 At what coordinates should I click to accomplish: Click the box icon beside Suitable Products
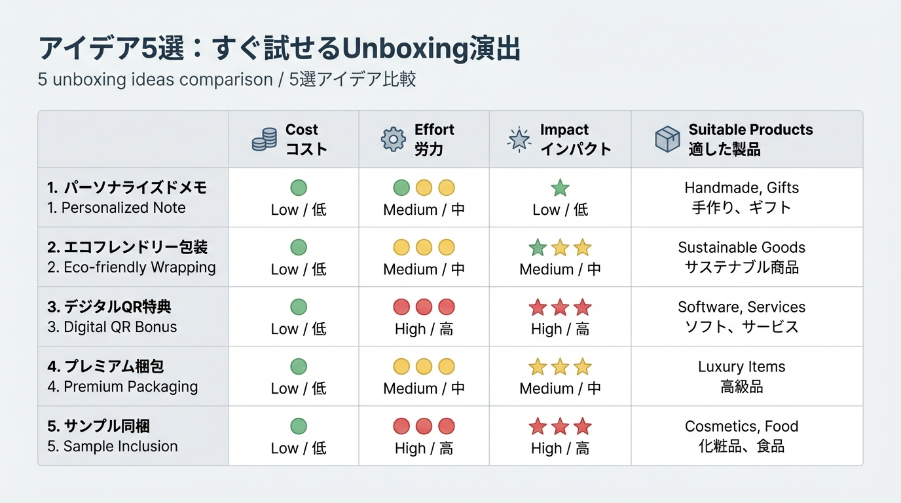(667, 140)
